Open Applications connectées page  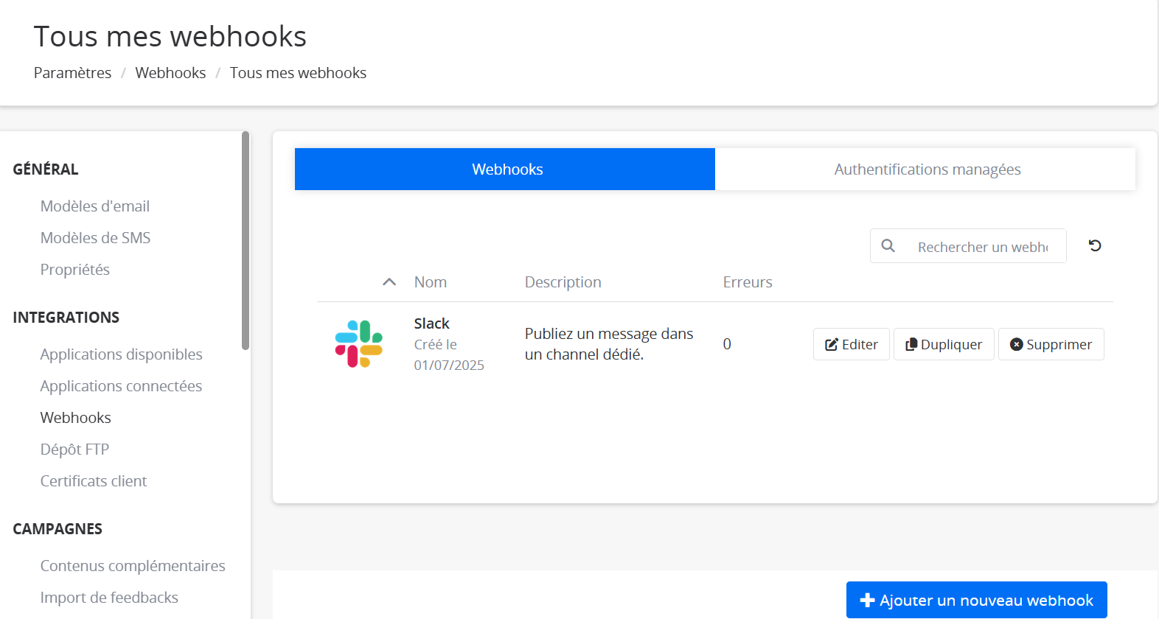(x=121, y=386)
